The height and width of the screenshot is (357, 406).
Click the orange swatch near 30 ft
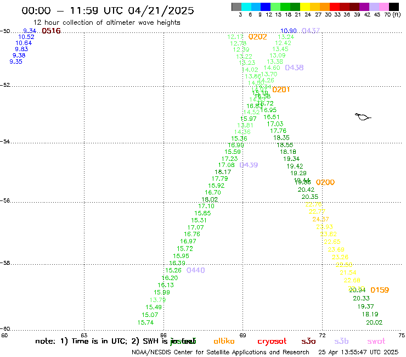click(325, 7)
